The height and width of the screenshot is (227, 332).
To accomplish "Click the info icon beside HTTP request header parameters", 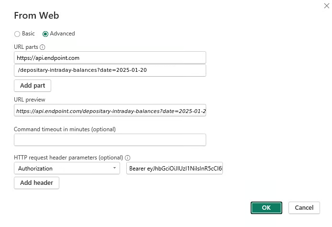I will click(128, 158).
